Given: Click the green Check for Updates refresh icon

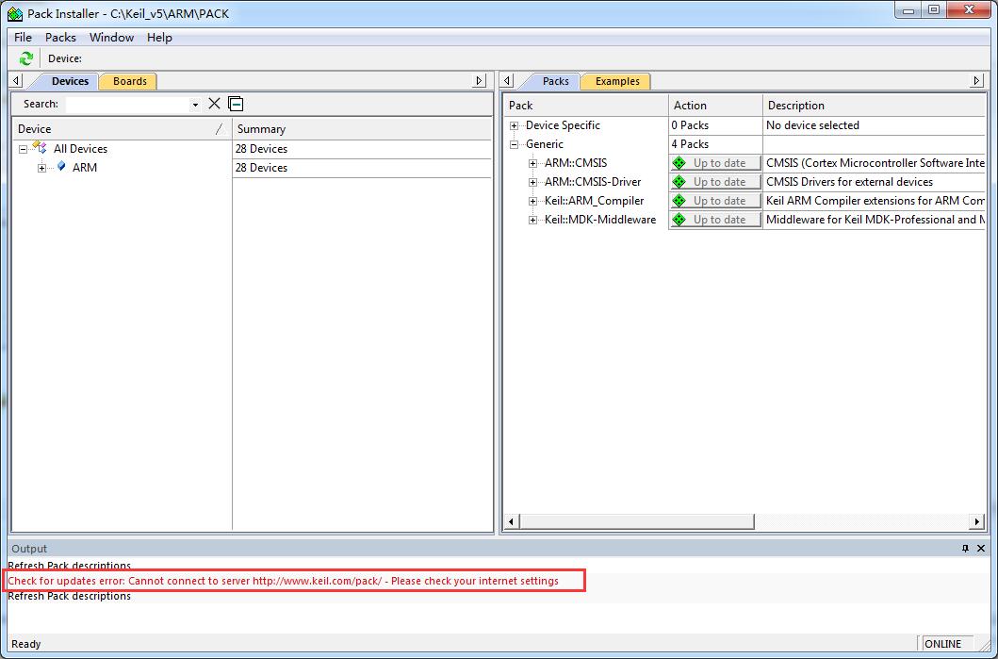Looking at the screenshot, I should pyautogui.click(x=25, y=58).
